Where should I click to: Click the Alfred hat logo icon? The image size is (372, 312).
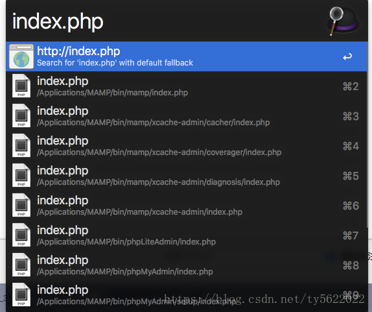point(343,21)
